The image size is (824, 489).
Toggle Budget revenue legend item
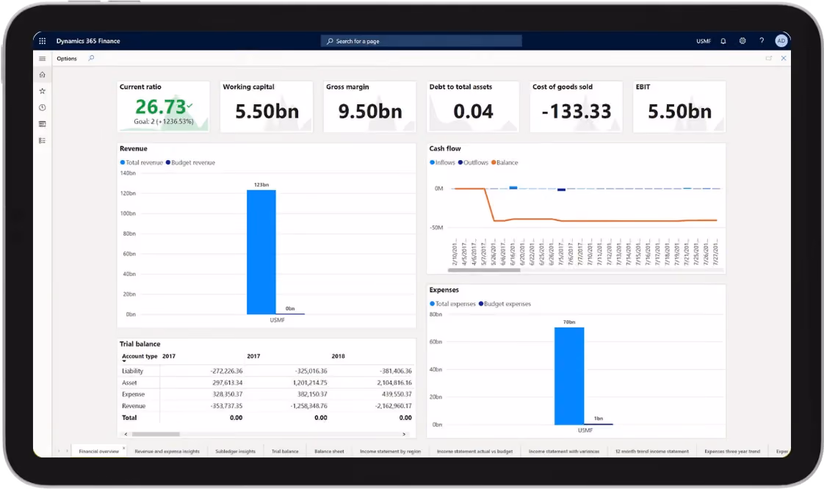pyautogui.click(x=191, y=163)
